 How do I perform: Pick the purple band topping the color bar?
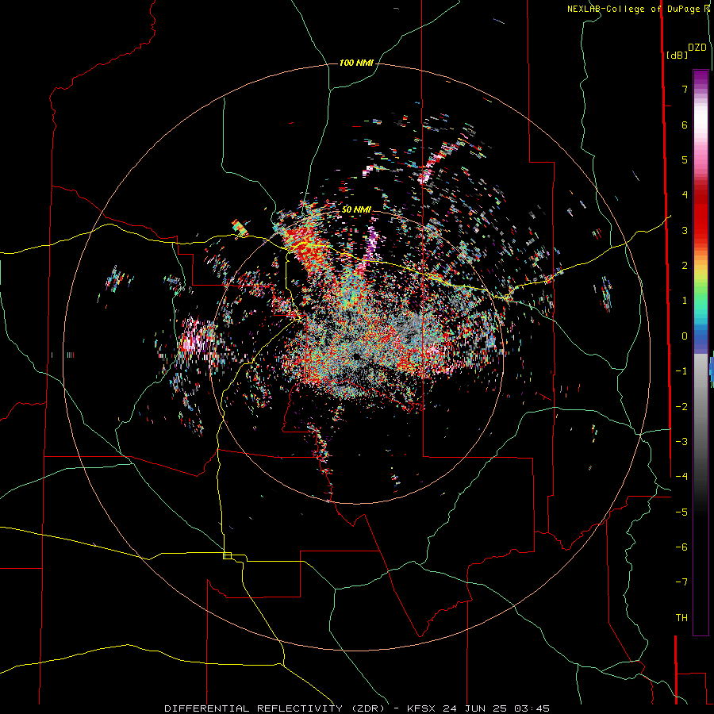[x=701, y=79]
